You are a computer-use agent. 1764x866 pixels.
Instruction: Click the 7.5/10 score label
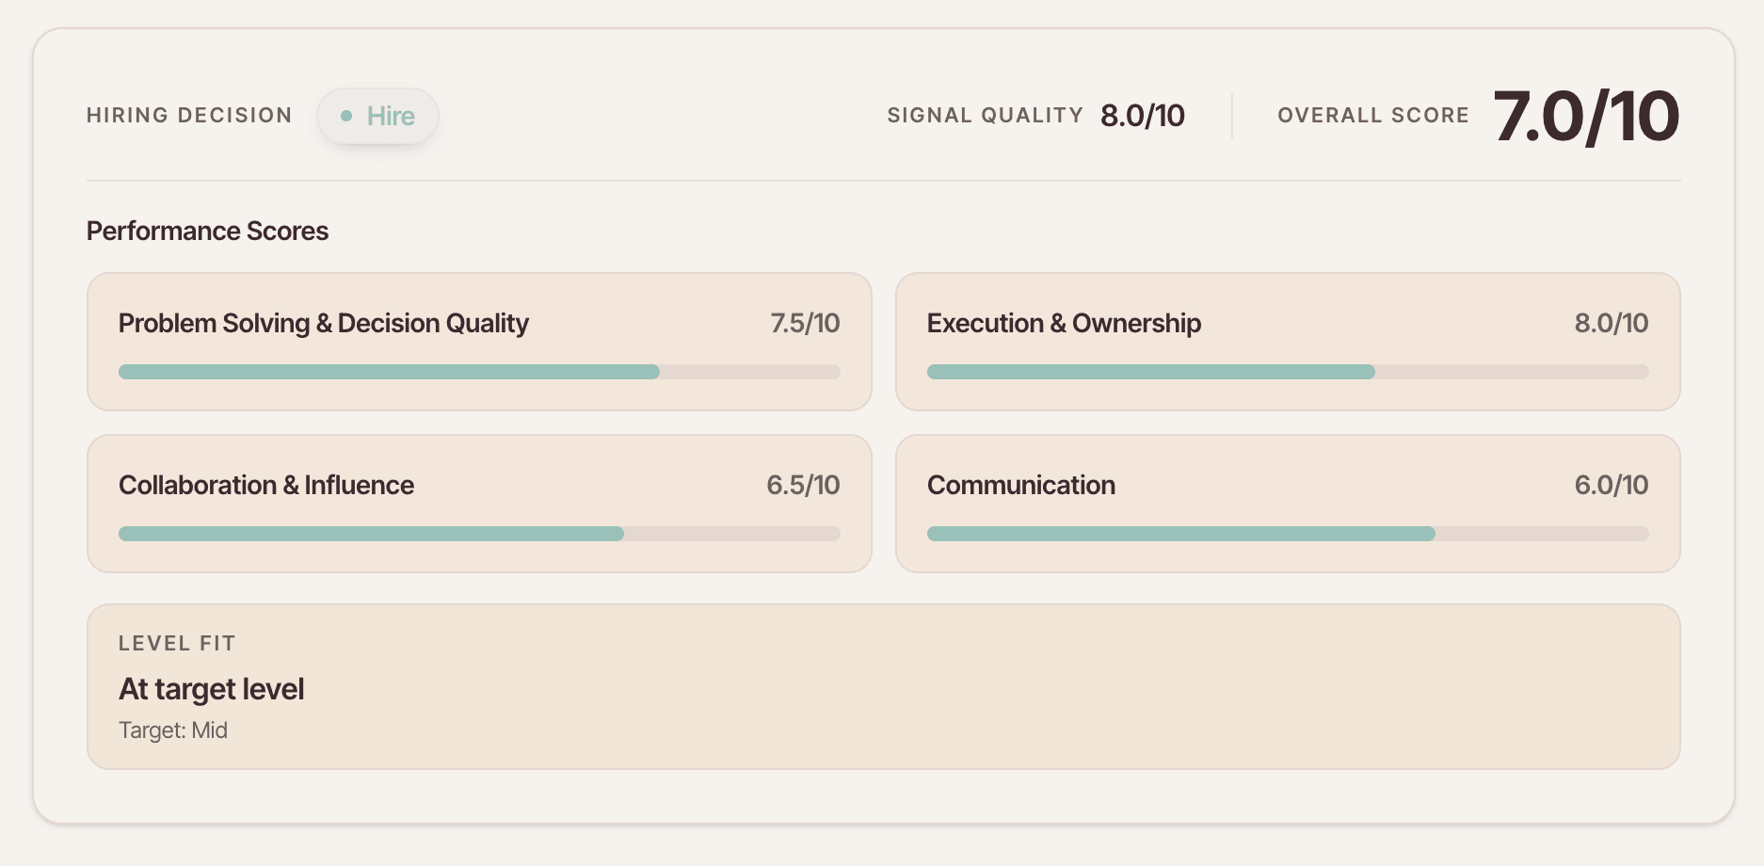point(805,323)
